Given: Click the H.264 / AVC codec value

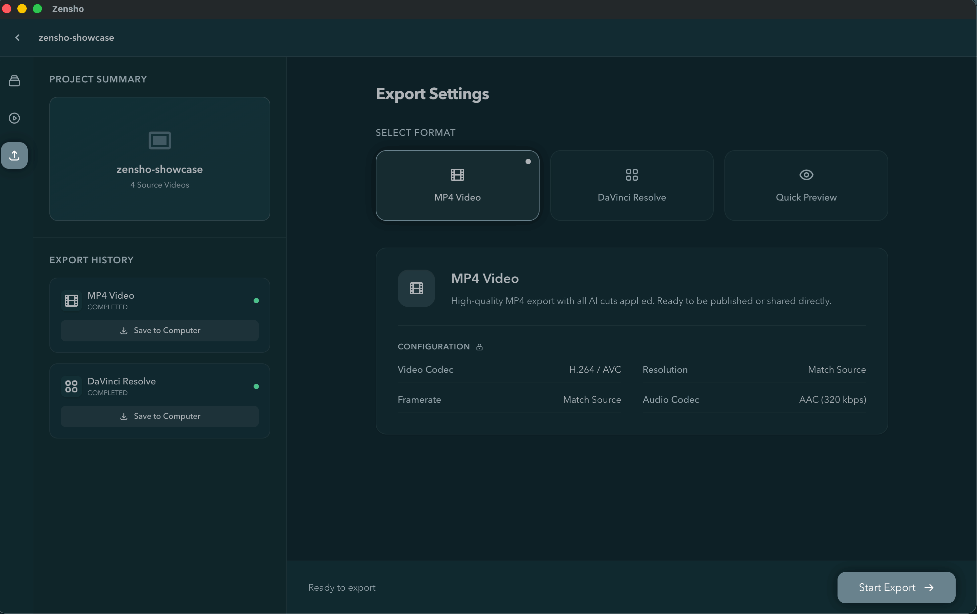Looking at the screenshot, I should point(595,370).
